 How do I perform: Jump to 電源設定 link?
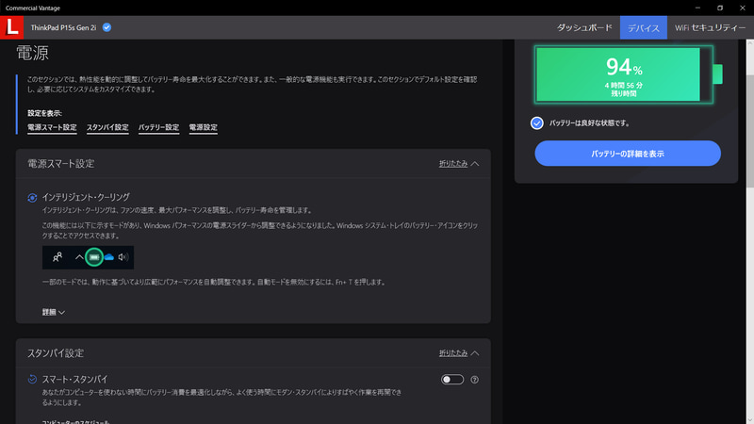coord(204,127)
